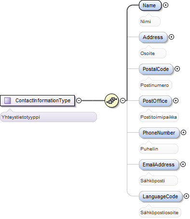
Task: Select the PhoneNumber element node
Action: click(159, 133)
